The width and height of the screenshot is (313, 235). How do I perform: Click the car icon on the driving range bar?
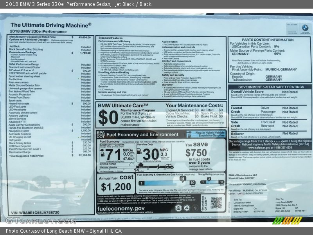point(169,166)
